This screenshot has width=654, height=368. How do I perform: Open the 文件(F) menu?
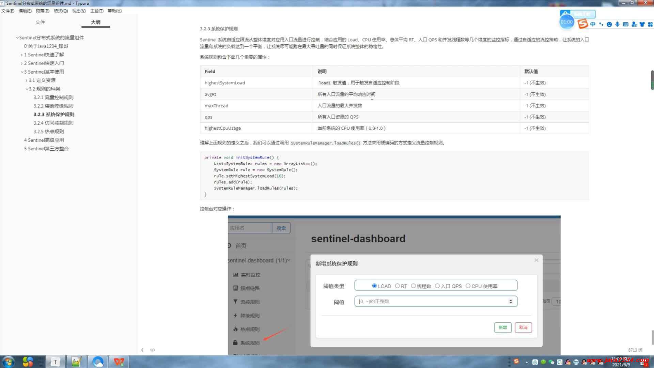point(7,11)
